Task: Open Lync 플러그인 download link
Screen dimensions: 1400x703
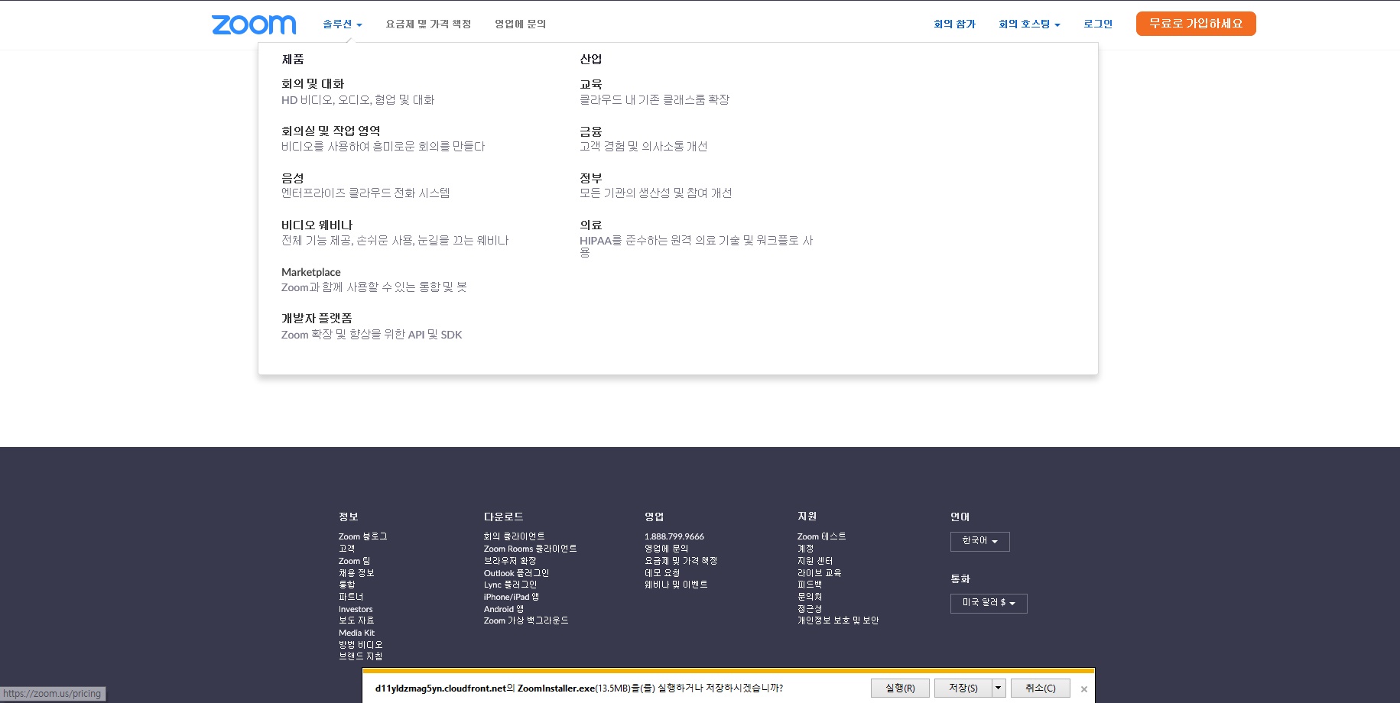Action: (x=510, y=585)
